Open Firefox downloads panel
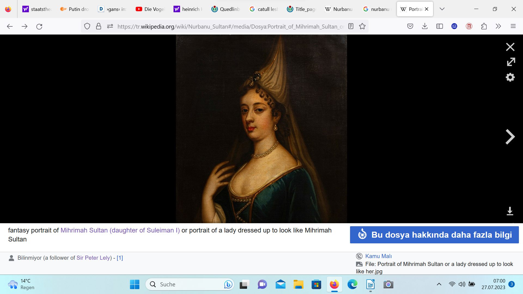Screen dimensions: 523x294 (x=425, y=26)
